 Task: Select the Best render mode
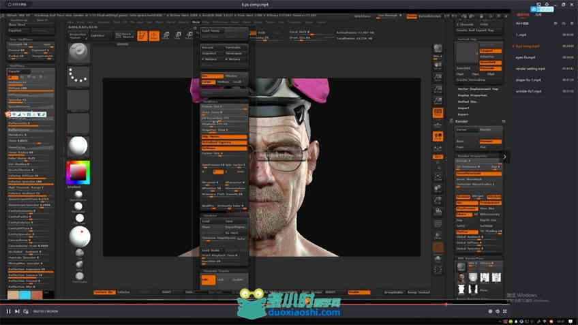tap(467, 142)
